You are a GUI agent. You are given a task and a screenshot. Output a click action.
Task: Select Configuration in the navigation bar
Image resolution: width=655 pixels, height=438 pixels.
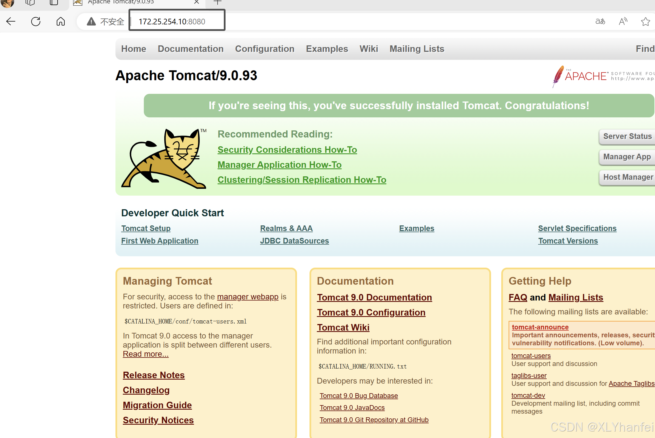tap(265, 49)
